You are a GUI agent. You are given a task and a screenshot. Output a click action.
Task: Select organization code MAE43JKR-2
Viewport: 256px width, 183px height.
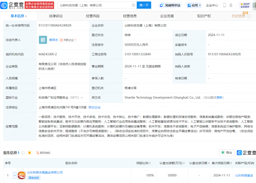48,54
